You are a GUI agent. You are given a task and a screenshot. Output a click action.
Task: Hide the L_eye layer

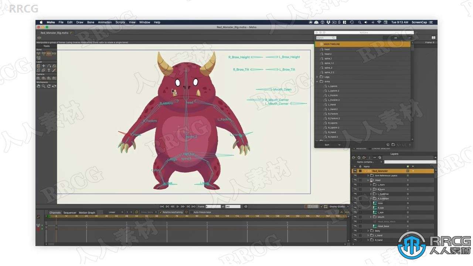355,212
